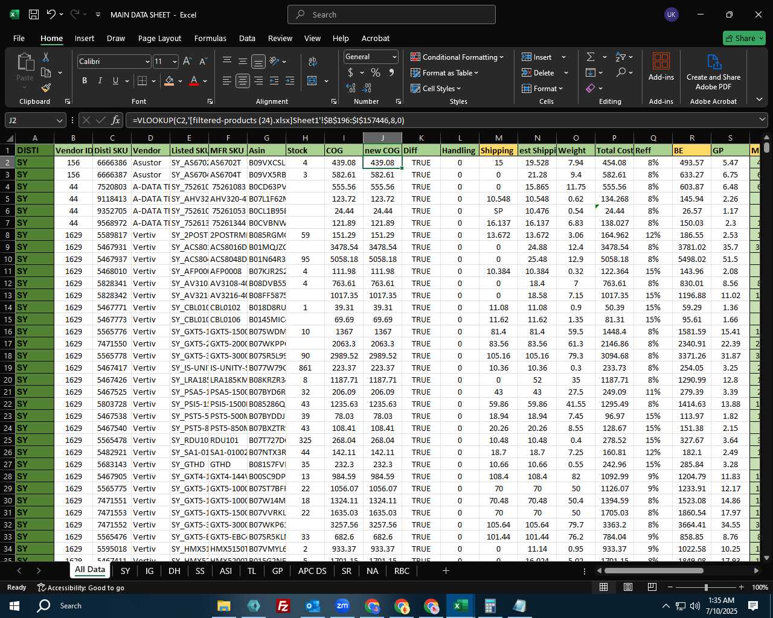Open the APC DS sheet tab
773x618 pixels.
pyautogui.click(x=312, y=571)
